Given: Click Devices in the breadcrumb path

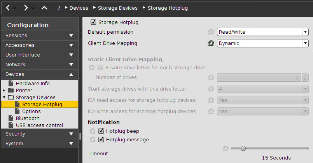Looking at the screenshot, I should coord(79,8).
